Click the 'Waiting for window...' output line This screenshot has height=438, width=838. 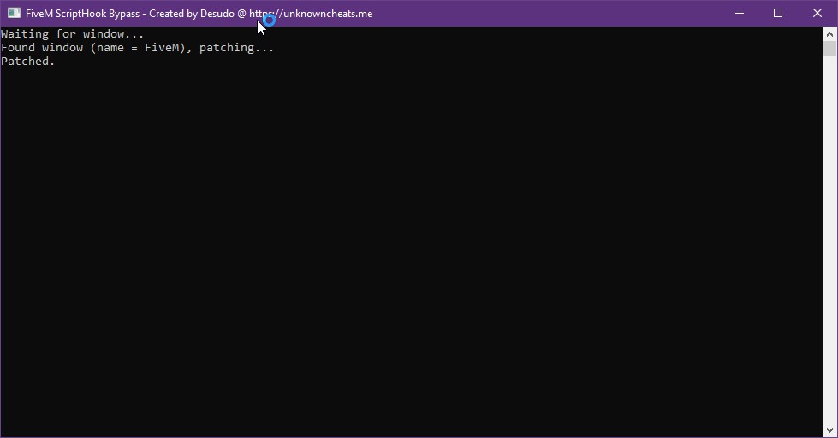point(73,34)
